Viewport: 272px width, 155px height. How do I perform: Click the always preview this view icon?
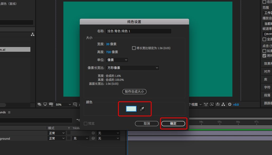pos(39,104)
